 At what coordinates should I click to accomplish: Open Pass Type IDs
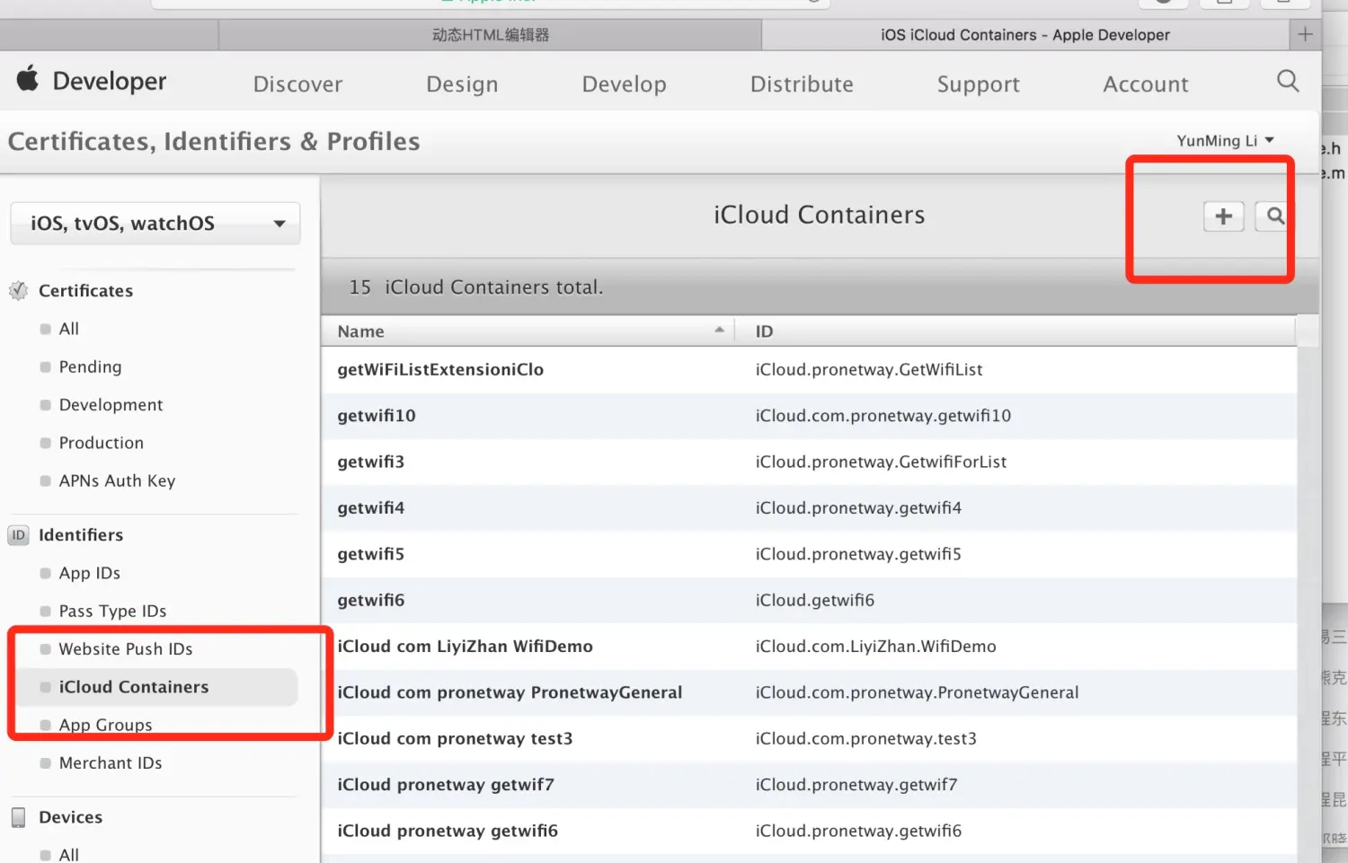112,611
